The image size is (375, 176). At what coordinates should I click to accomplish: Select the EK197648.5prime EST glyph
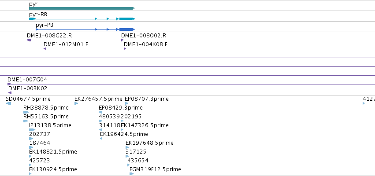click(127, 147)
